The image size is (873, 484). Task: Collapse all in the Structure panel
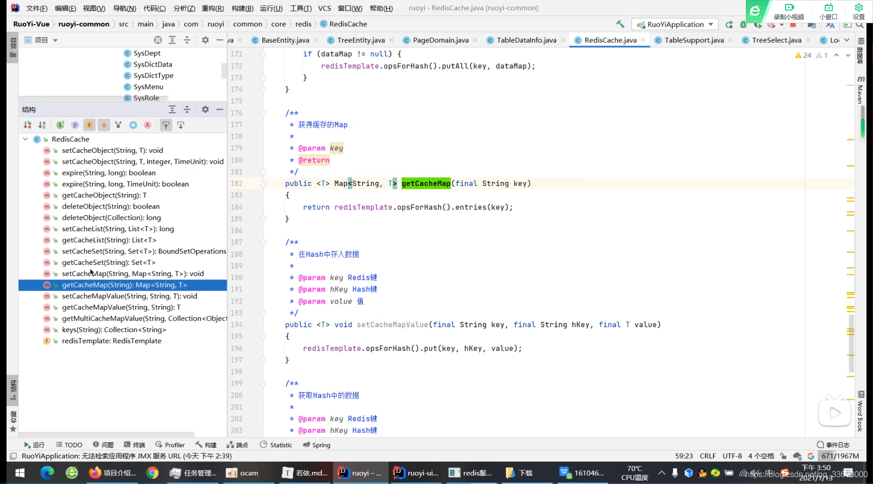[187, 109]
